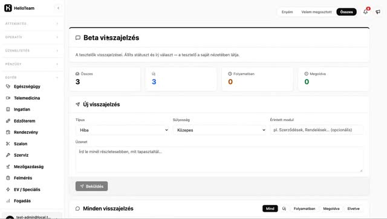The image size is (387, 219).
Task: Click the Fogadás bar chart icon
Action: (8, 201)
